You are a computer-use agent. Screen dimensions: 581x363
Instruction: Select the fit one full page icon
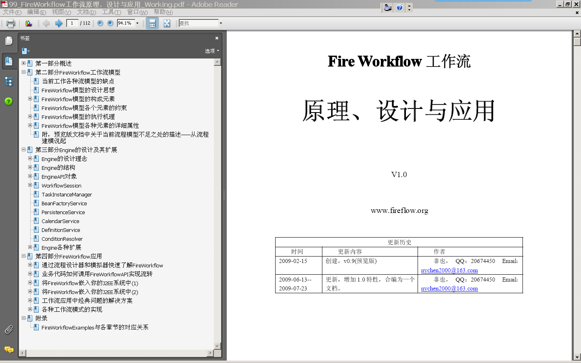167,23
